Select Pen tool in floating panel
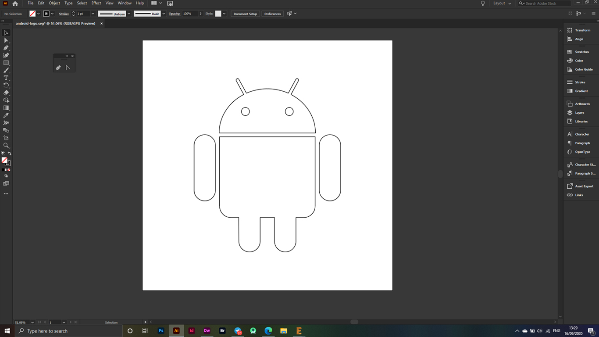This screenshot has width=599, height=337. click(58, 68)
